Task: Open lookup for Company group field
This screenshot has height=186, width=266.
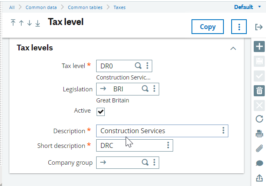Action: [145, 163]
